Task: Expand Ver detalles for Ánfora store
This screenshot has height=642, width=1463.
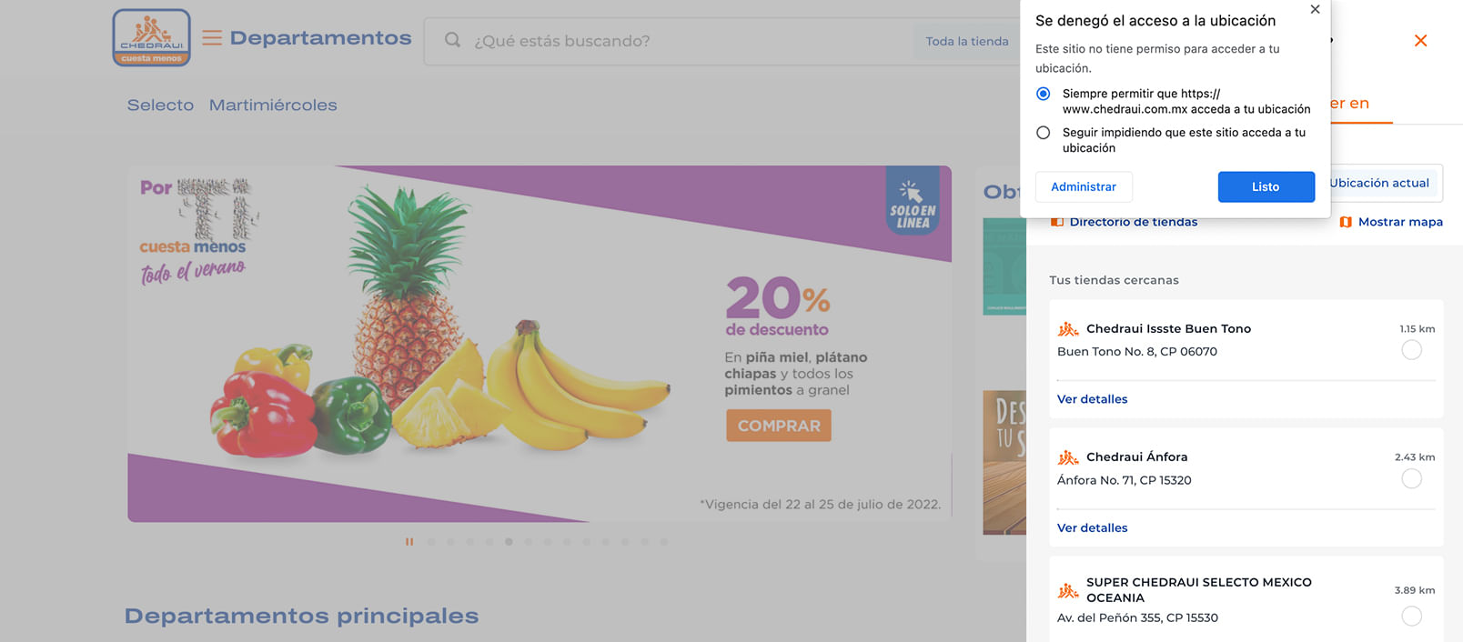Action: (x=1092, y=527)
